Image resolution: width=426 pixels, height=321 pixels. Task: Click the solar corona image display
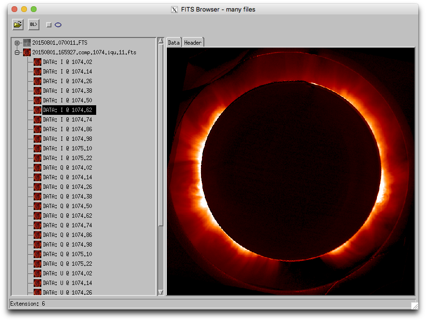(290, 171)
